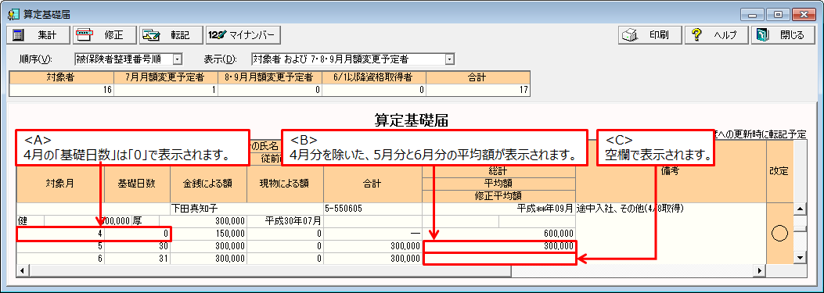
Task: Select the 被保険者整理番号順 combo box
Action: (128, 59)
